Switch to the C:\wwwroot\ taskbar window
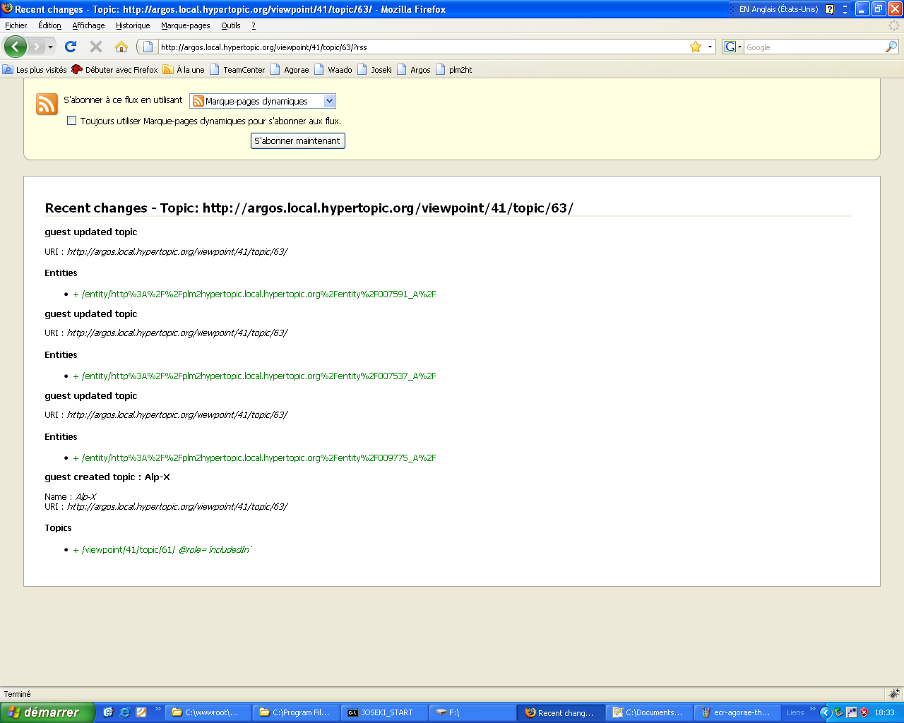Screen dimensions: 904x723 (x=207, y=712)
